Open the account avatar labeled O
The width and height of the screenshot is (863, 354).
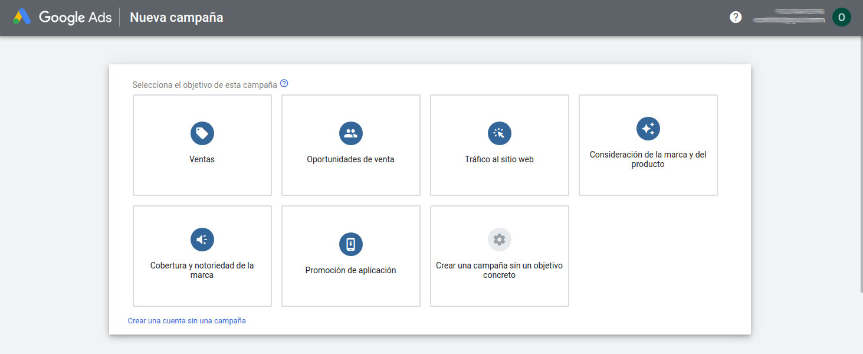coord(841,18)
